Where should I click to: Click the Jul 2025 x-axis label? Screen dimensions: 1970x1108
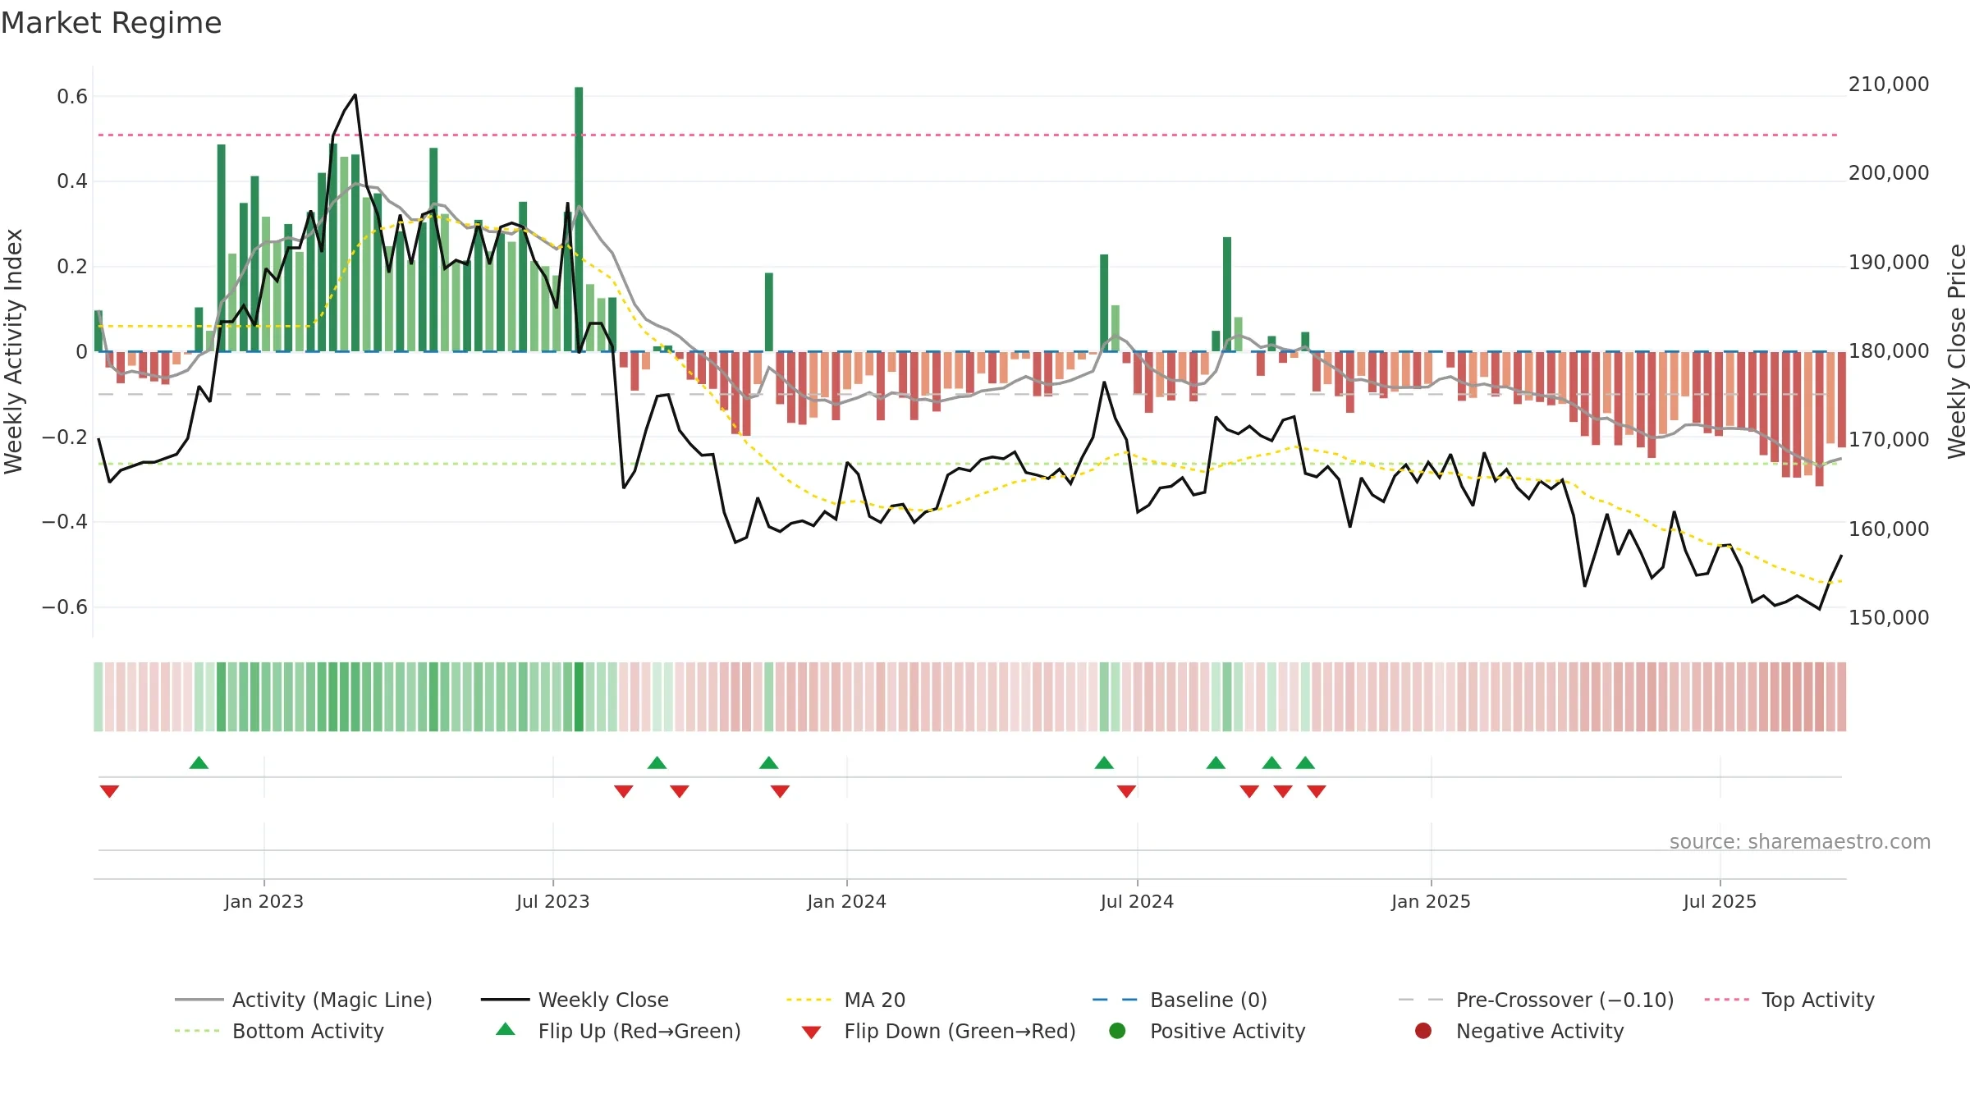1720,902
